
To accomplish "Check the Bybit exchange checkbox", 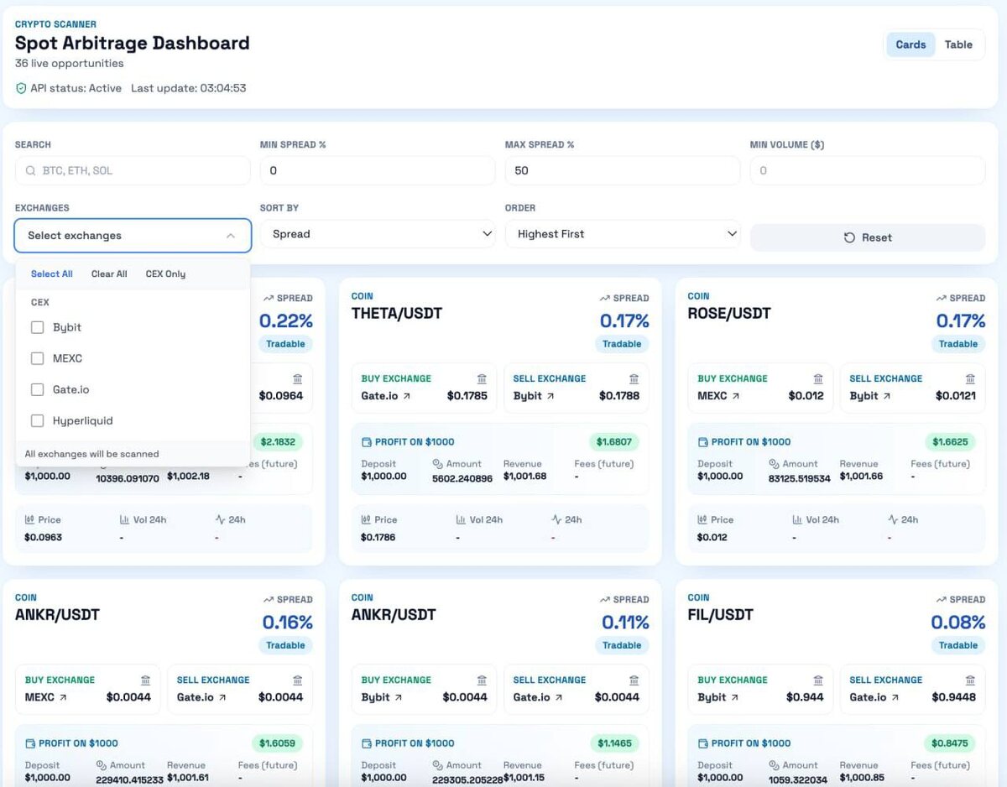I will coord(37,327).
